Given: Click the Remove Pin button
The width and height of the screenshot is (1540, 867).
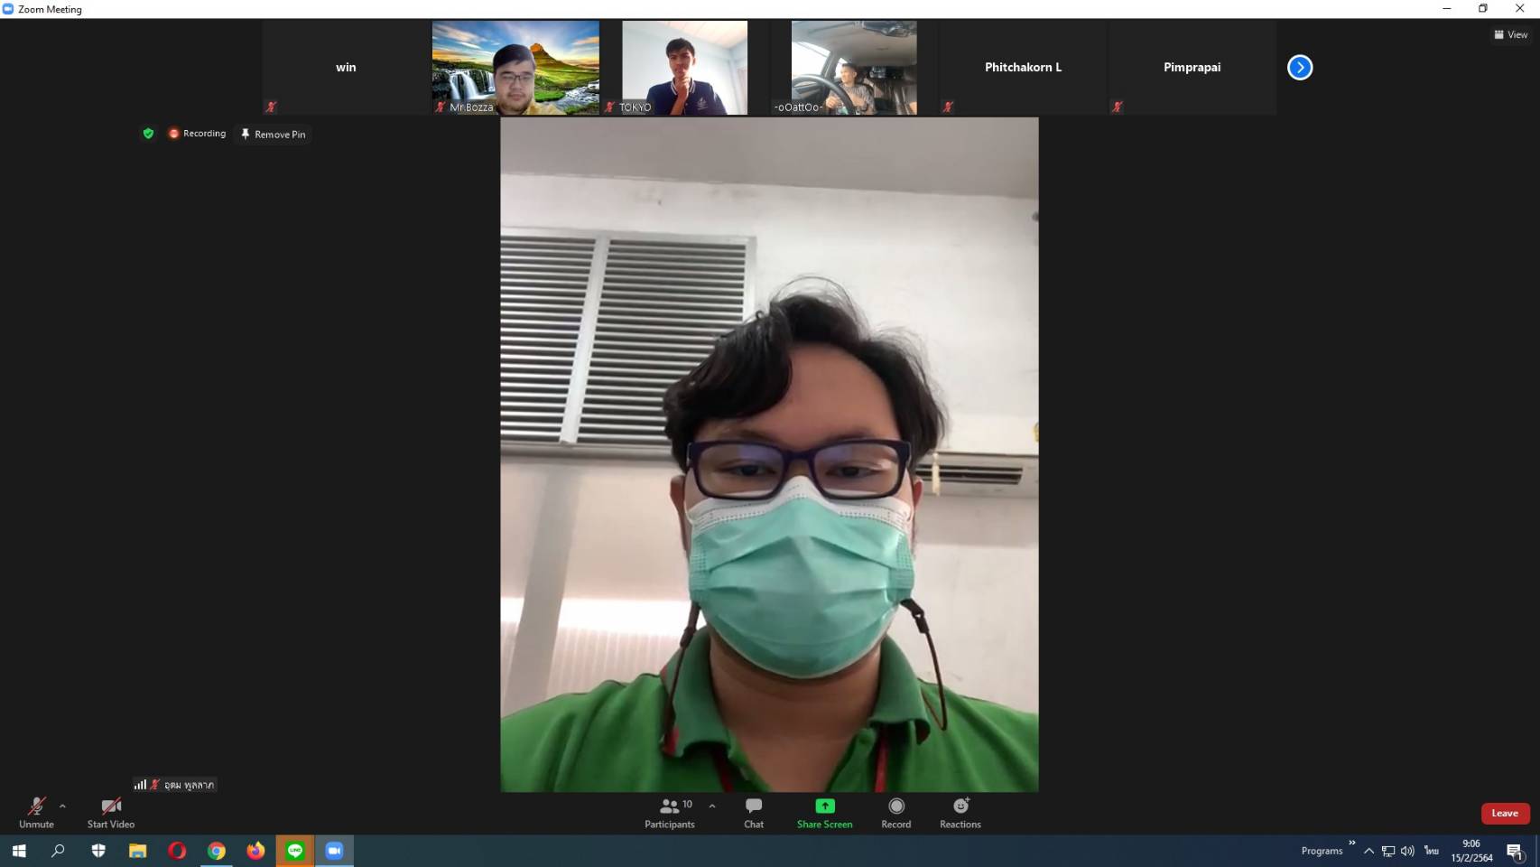Looking at the screenshot, I should point(273,134).
